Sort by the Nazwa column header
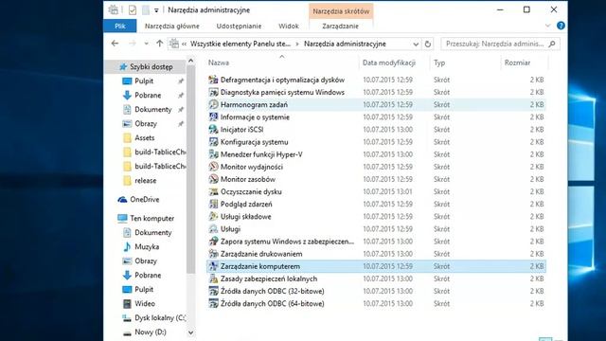The height and width of the screenshot is (341, 606). point(219,63)
